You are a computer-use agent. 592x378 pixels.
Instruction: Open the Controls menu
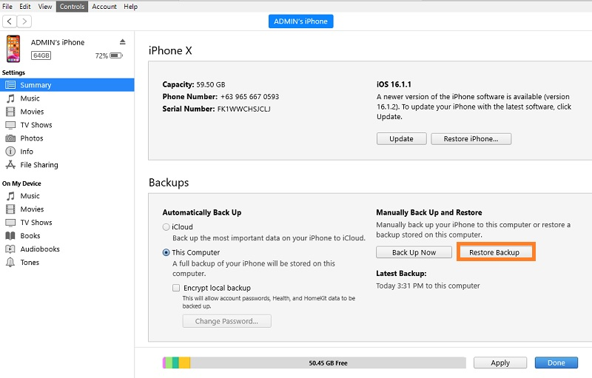point(72,7)
